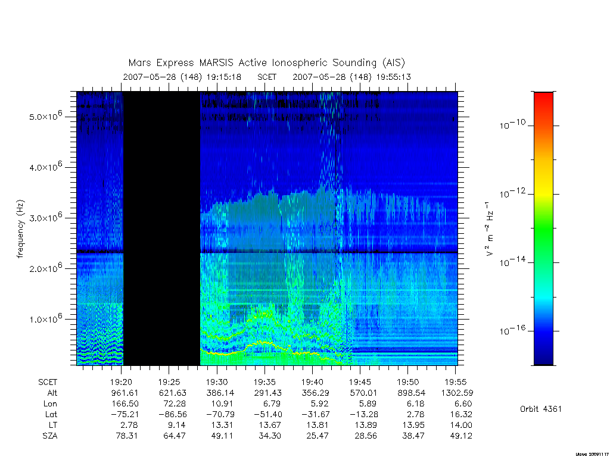Click the SZA row label
Viewport: 610px width, 457px height.
(50, 436)
